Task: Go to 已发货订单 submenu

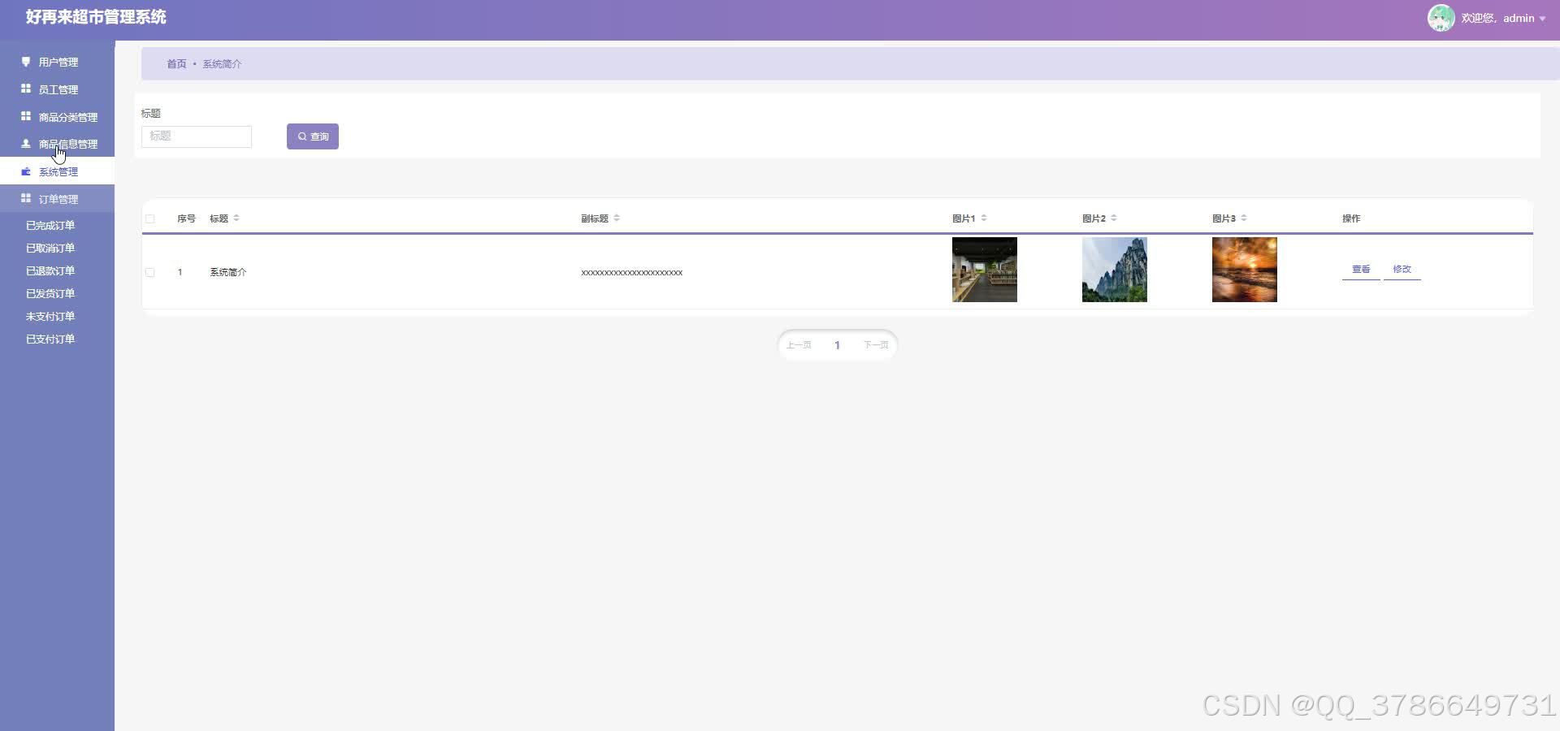Action: pyautogui.click(x=50, y=293)
